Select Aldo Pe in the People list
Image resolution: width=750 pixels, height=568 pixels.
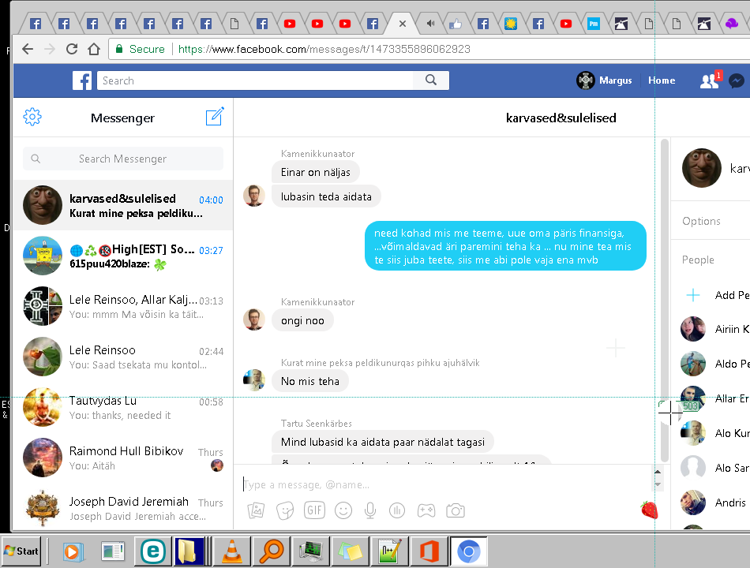pyautogui.click(x=714, y=364)
